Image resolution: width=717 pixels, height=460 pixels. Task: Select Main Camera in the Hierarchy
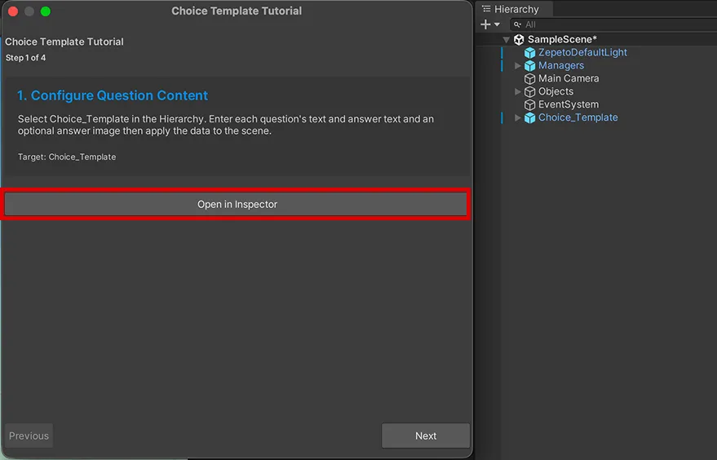(x=569, y=78)
